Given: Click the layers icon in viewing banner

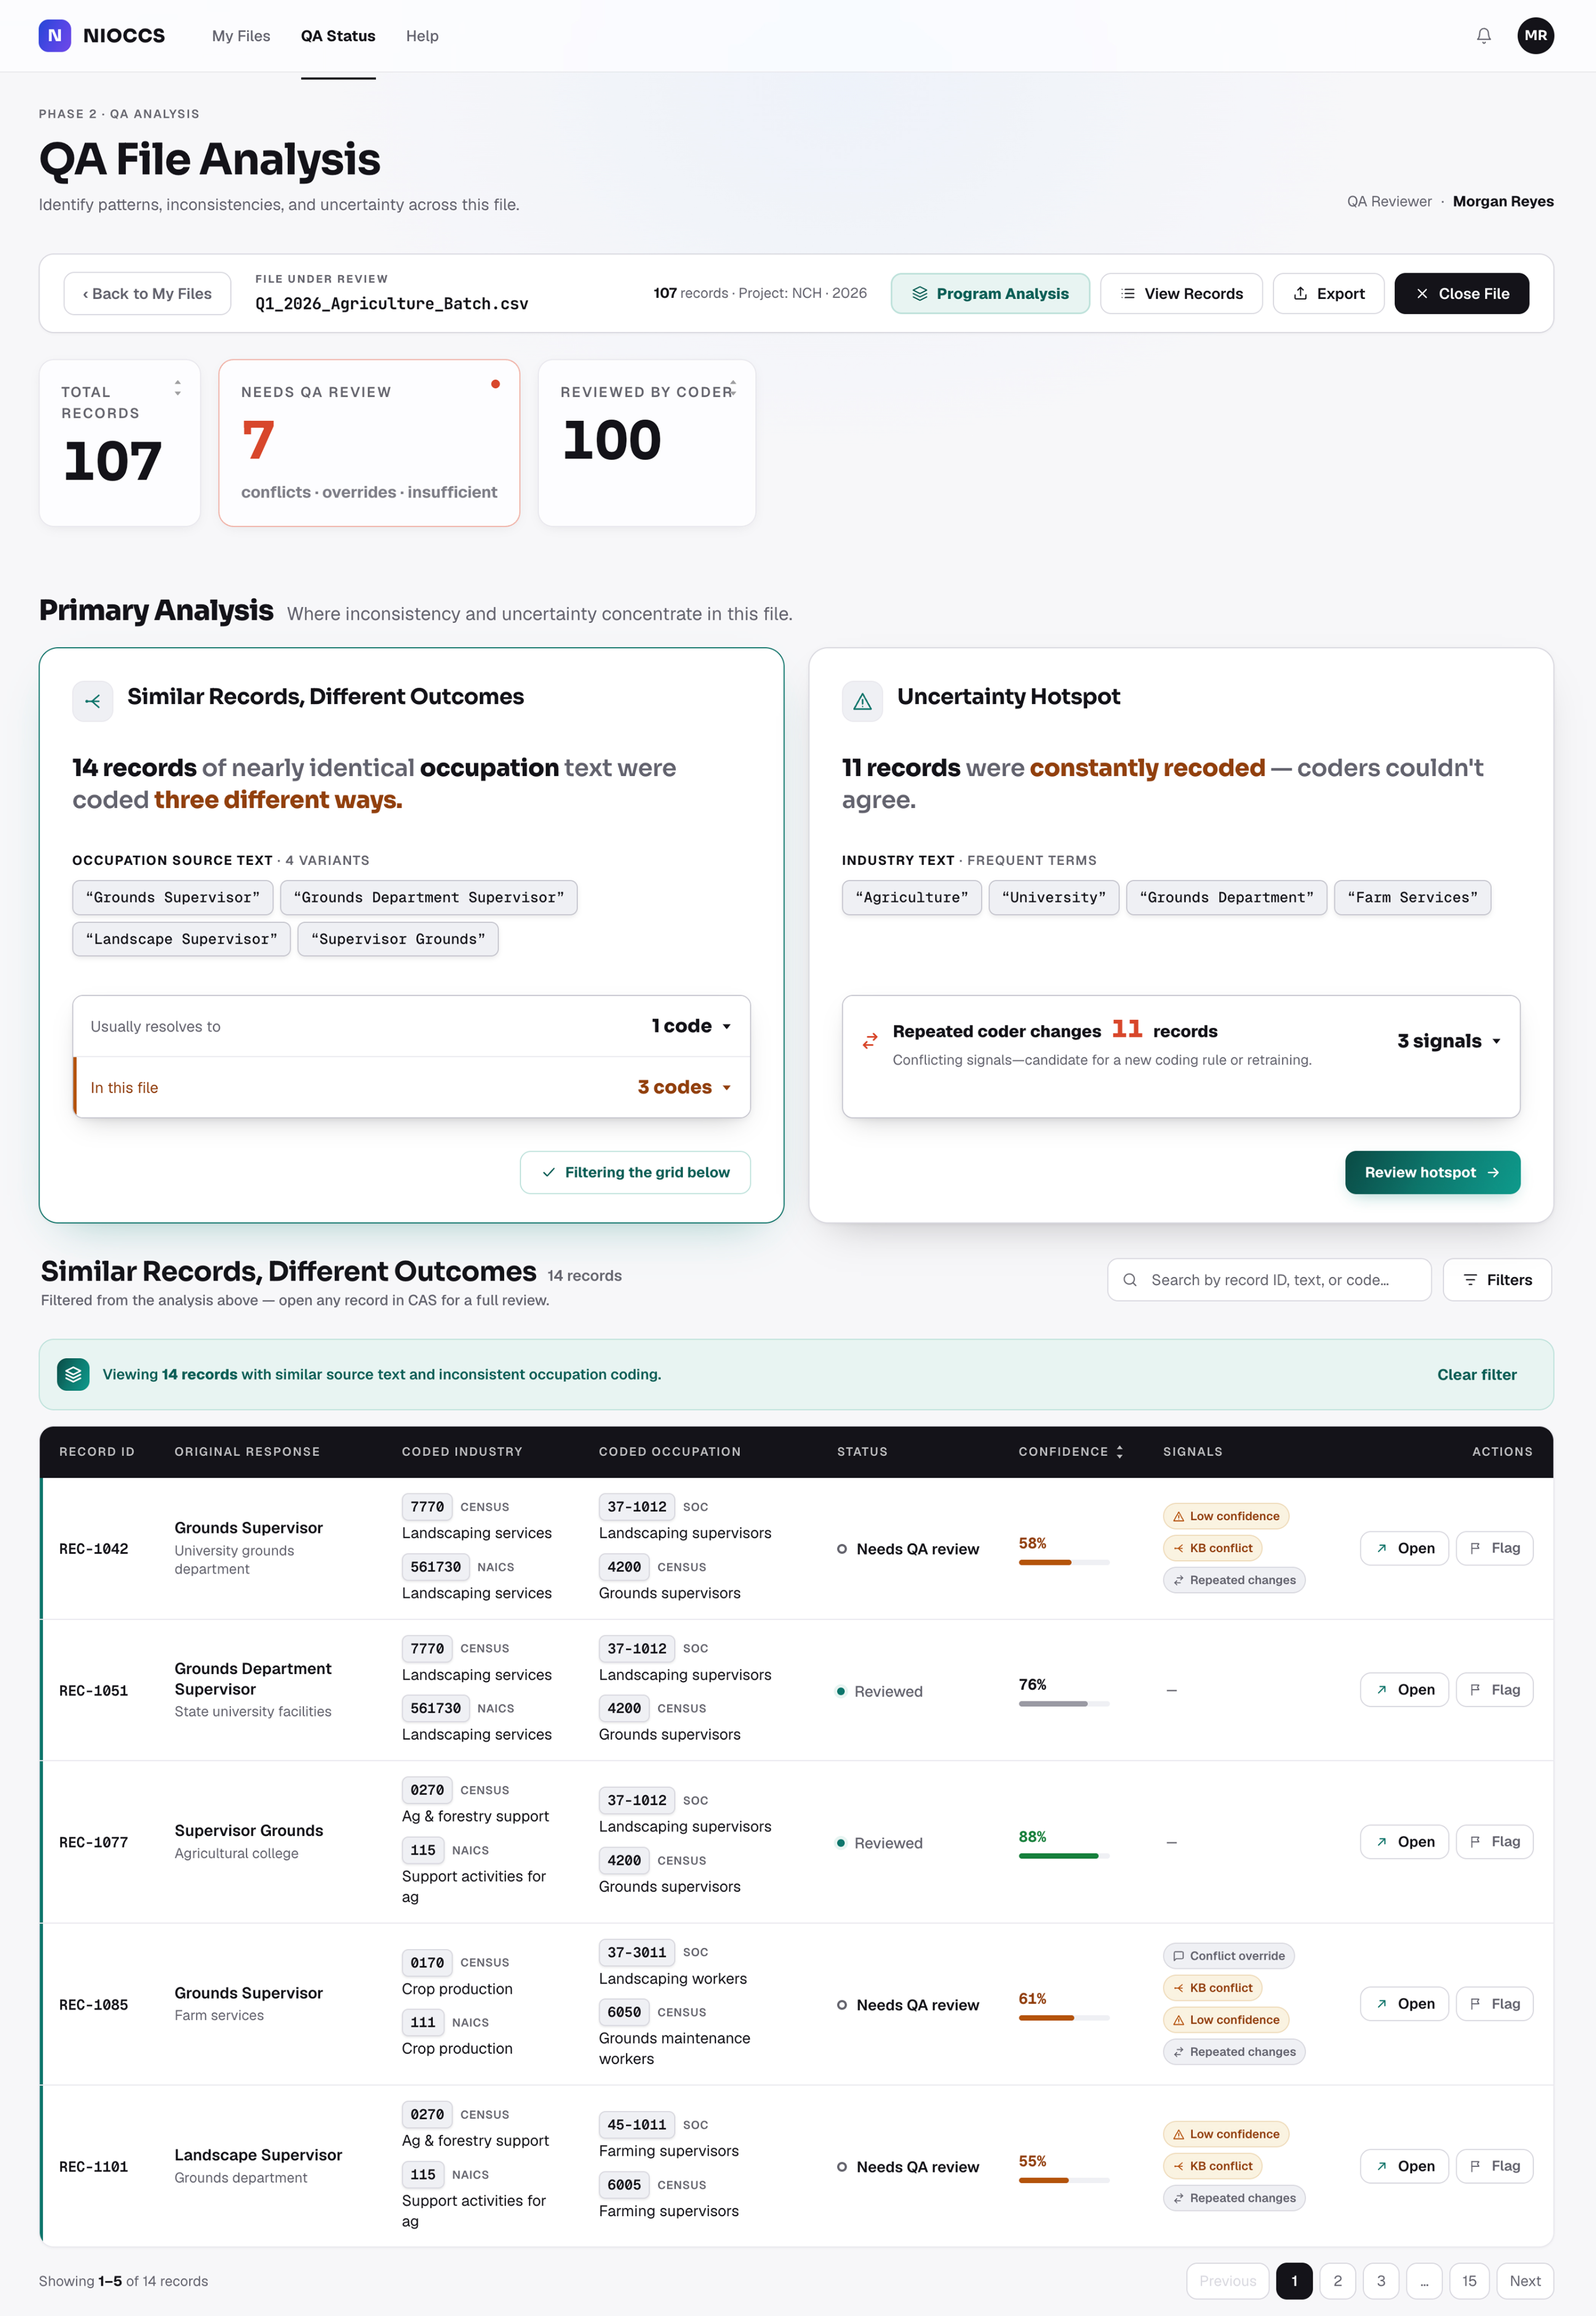Looking at the screenshot, I should [73, 1374].
